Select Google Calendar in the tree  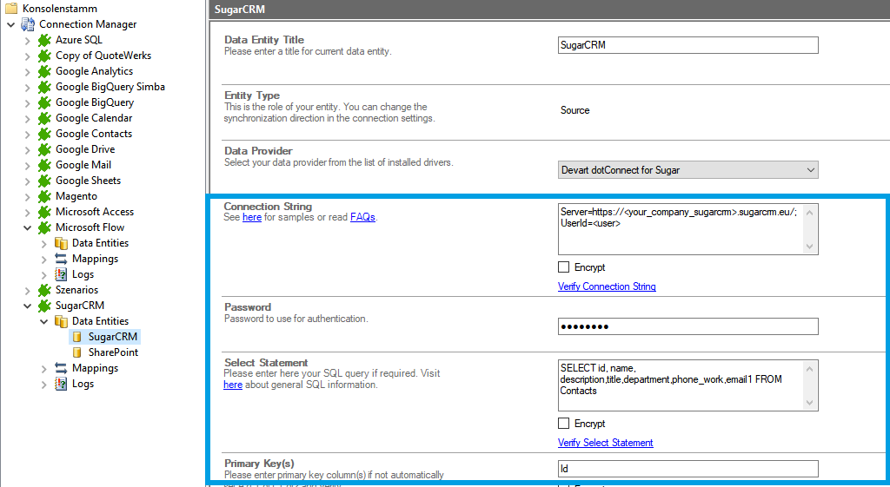pyautogui.click(x=94, y=118)
